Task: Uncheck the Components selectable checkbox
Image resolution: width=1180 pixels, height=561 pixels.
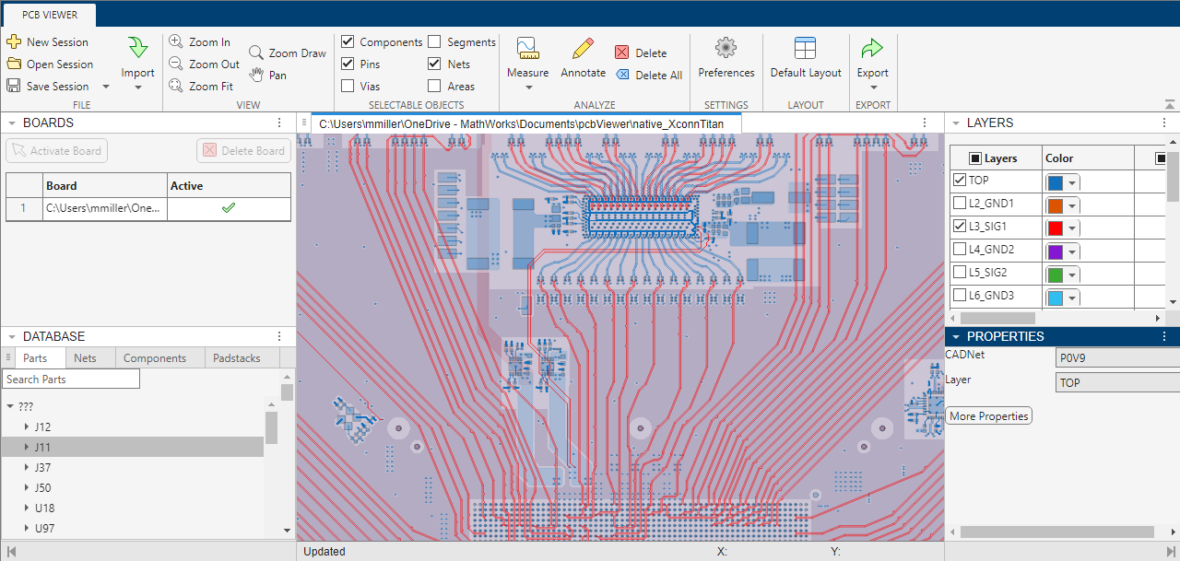Action: (x=348, y=41)
